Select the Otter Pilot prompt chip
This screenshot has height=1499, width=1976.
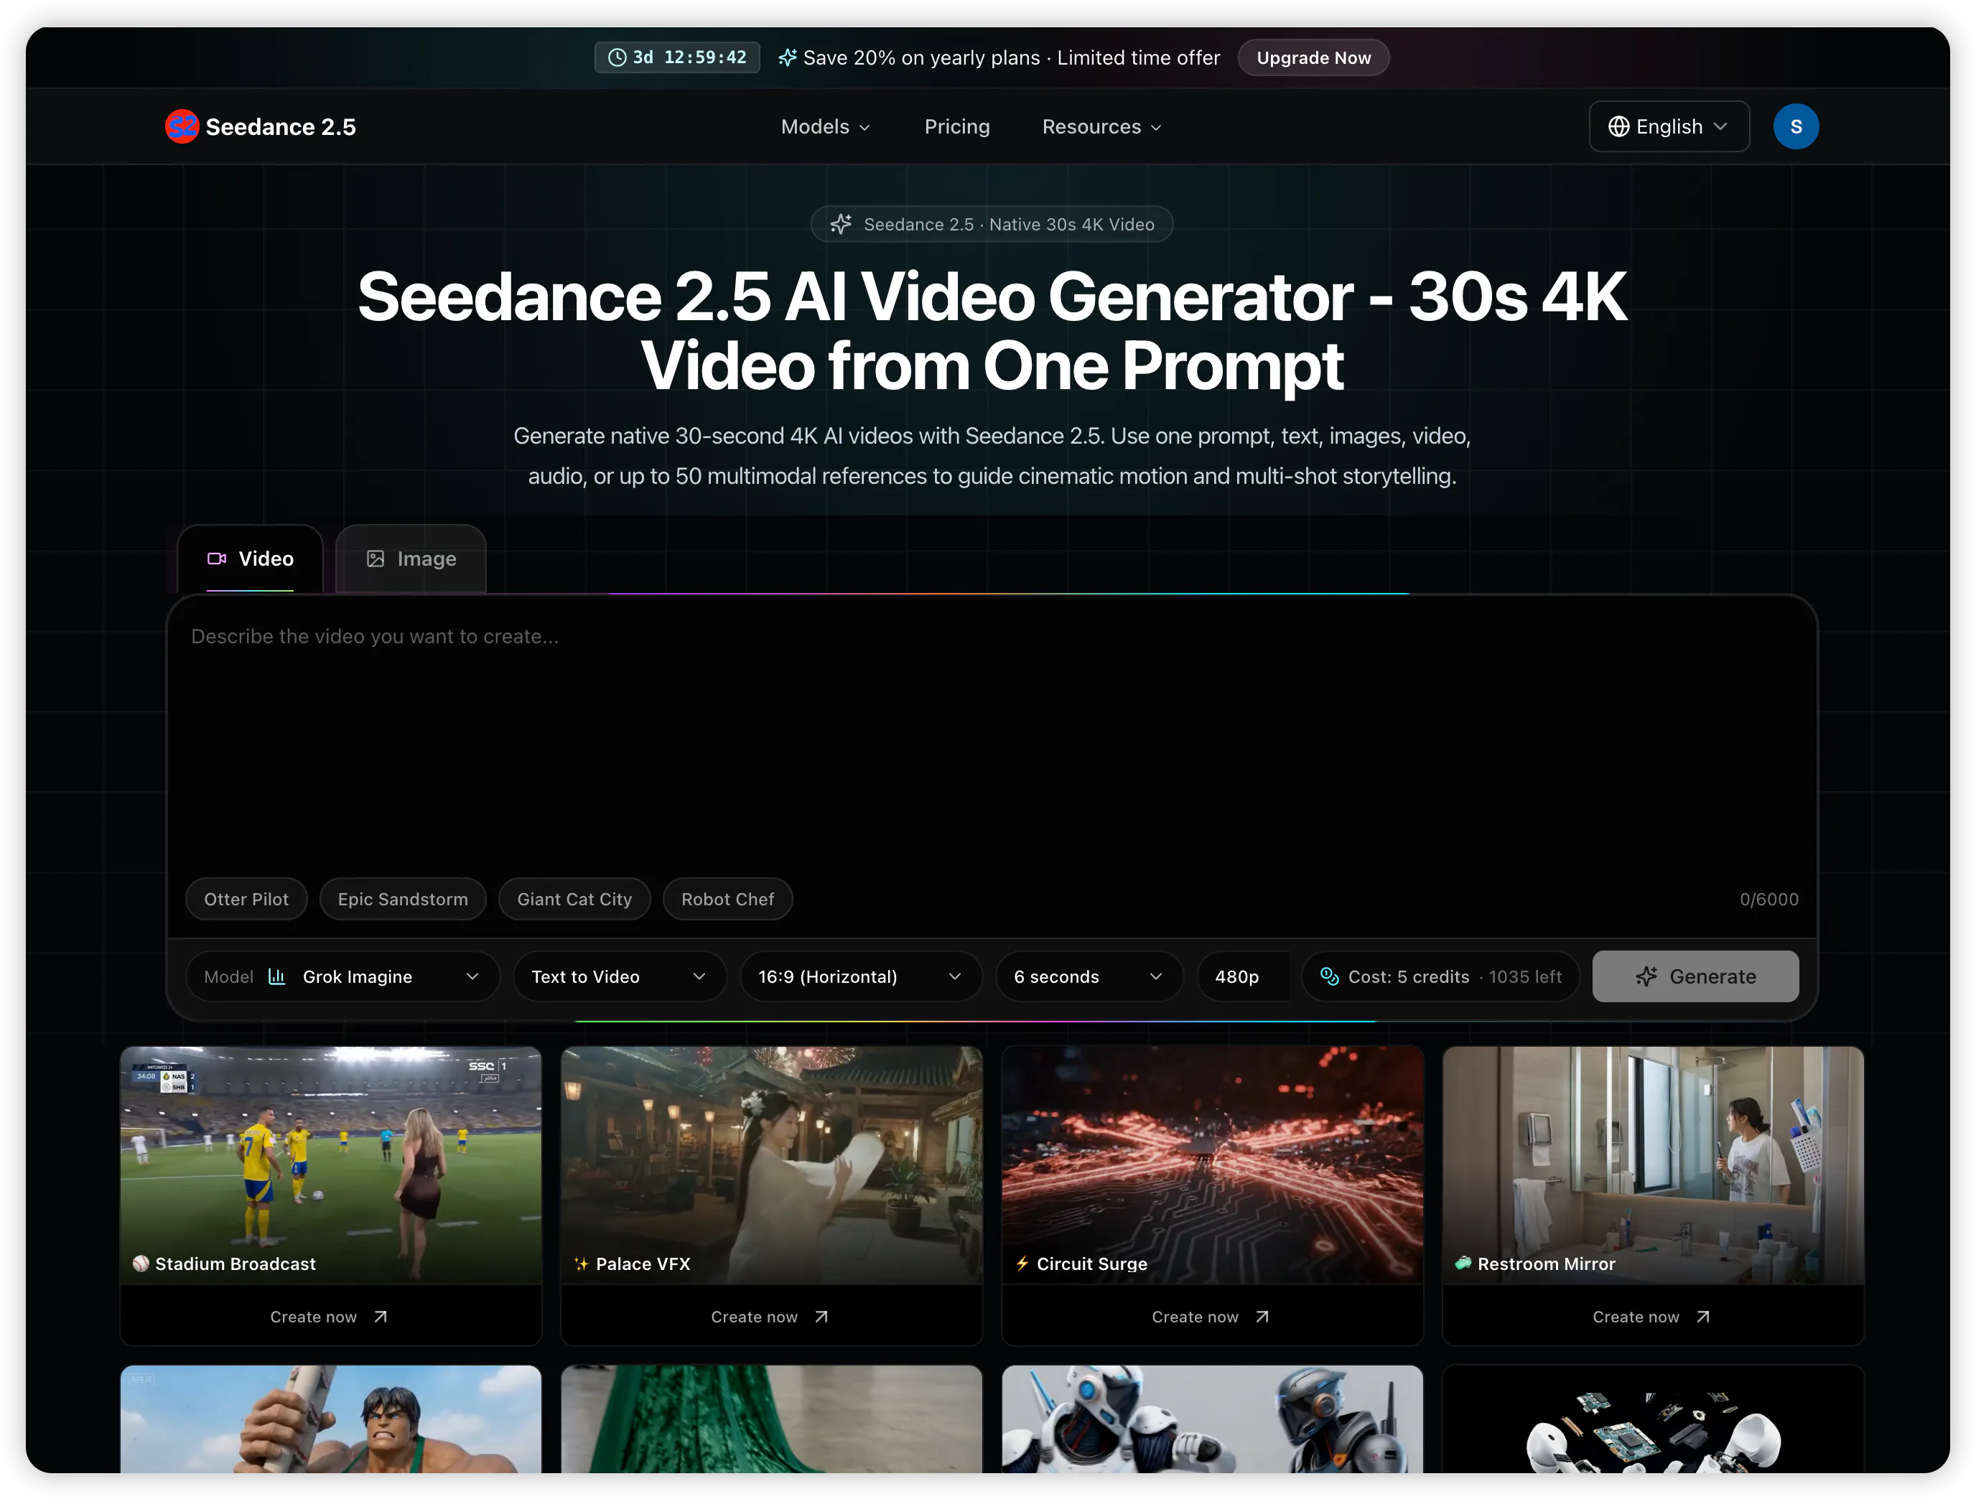point(246,900)
